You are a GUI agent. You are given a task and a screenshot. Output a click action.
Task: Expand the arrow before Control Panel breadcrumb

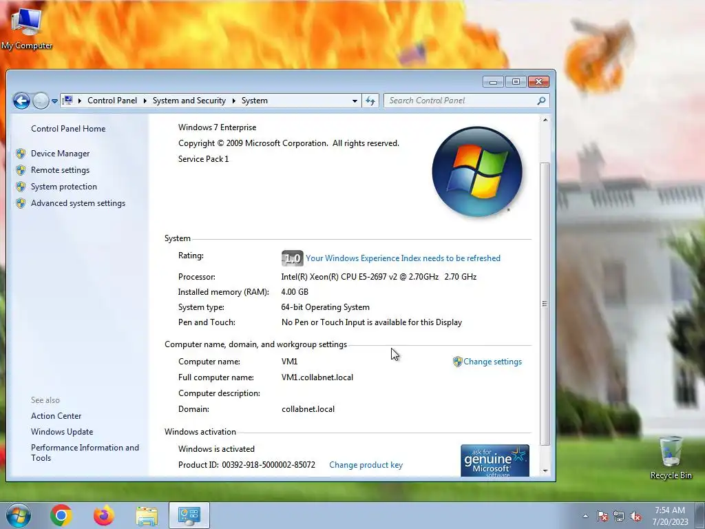(x=80, y=101)
